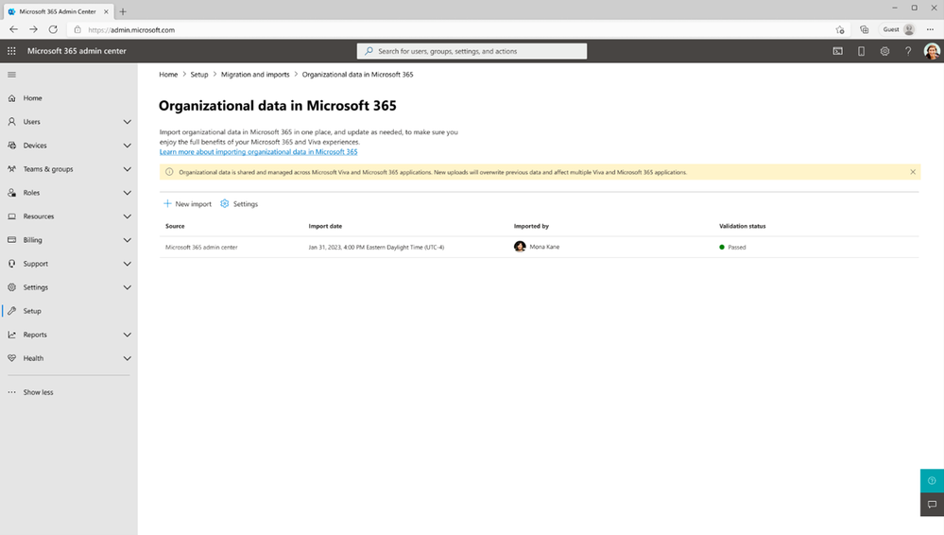The width and height of the screenshot is (944, 535).
Task: Sort by Import date column header
Action: click(x=325, y=227)
